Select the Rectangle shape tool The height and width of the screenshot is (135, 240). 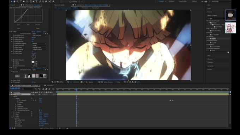tap(30, 1)
